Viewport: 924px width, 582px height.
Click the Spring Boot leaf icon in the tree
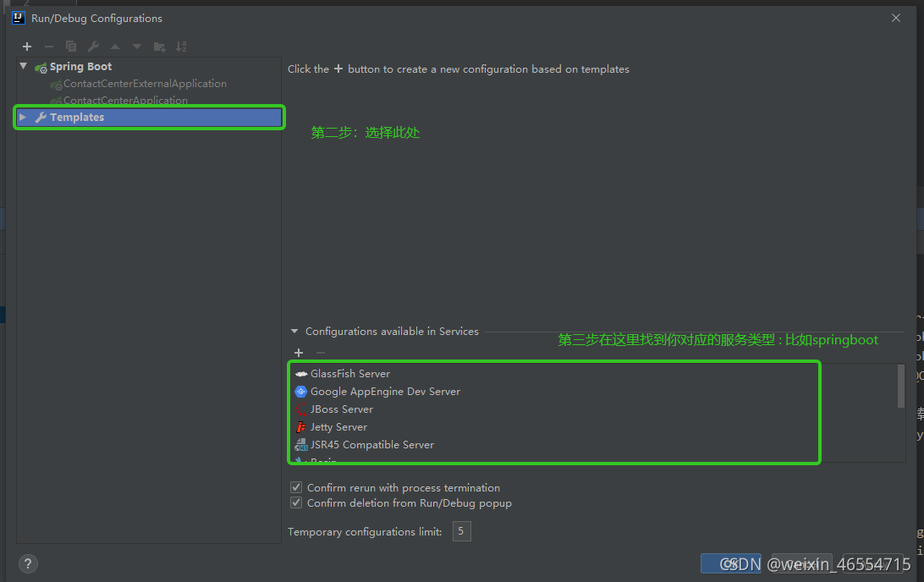41,67
